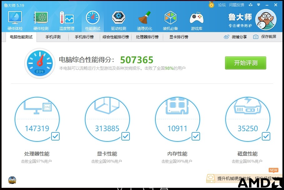Click the game badge icon at bottom left
284x190 pixels.
coord(12,180)
